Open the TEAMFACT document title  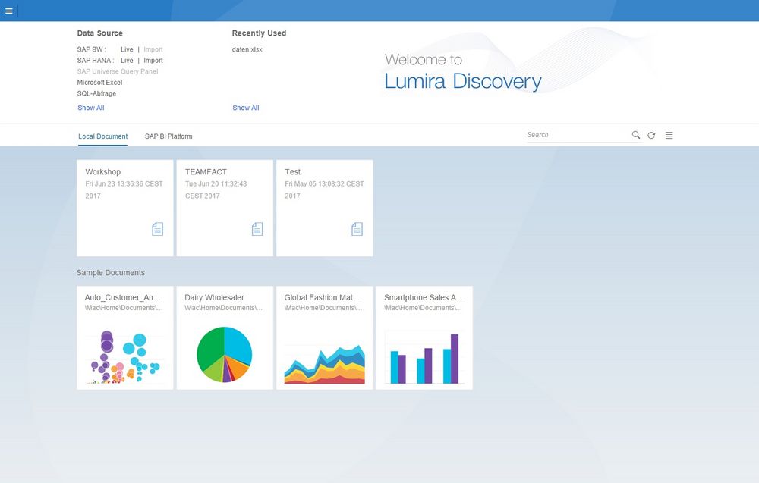pyautogui.click(x=206, y=171)
